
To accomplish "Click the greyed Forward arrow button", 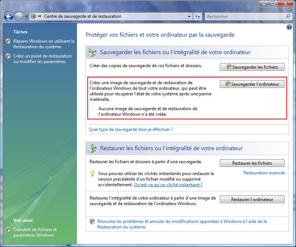I will coord(19,17).
